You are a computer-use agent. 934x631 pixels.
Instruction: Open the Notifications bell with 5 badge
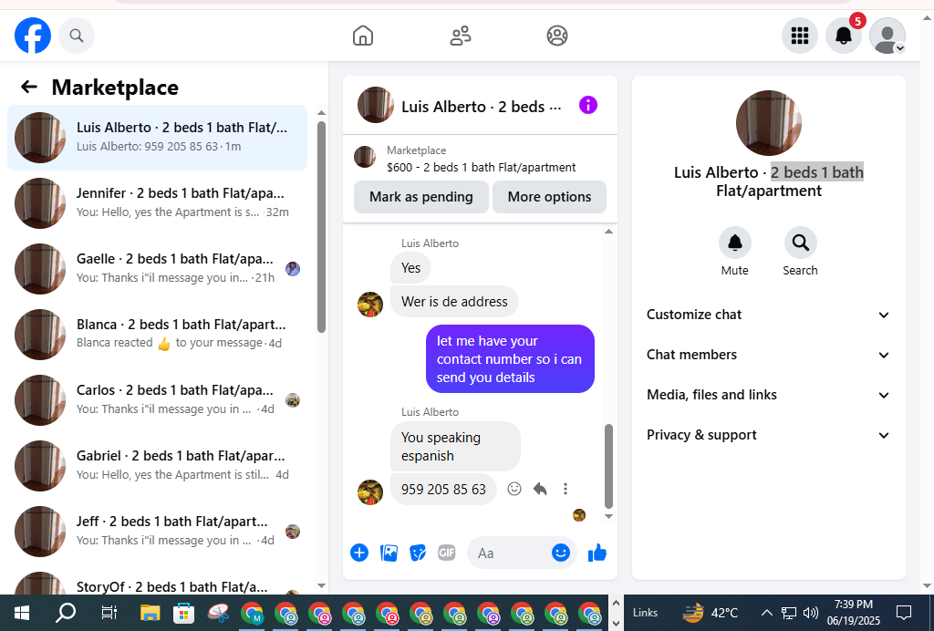coord(844,36)
